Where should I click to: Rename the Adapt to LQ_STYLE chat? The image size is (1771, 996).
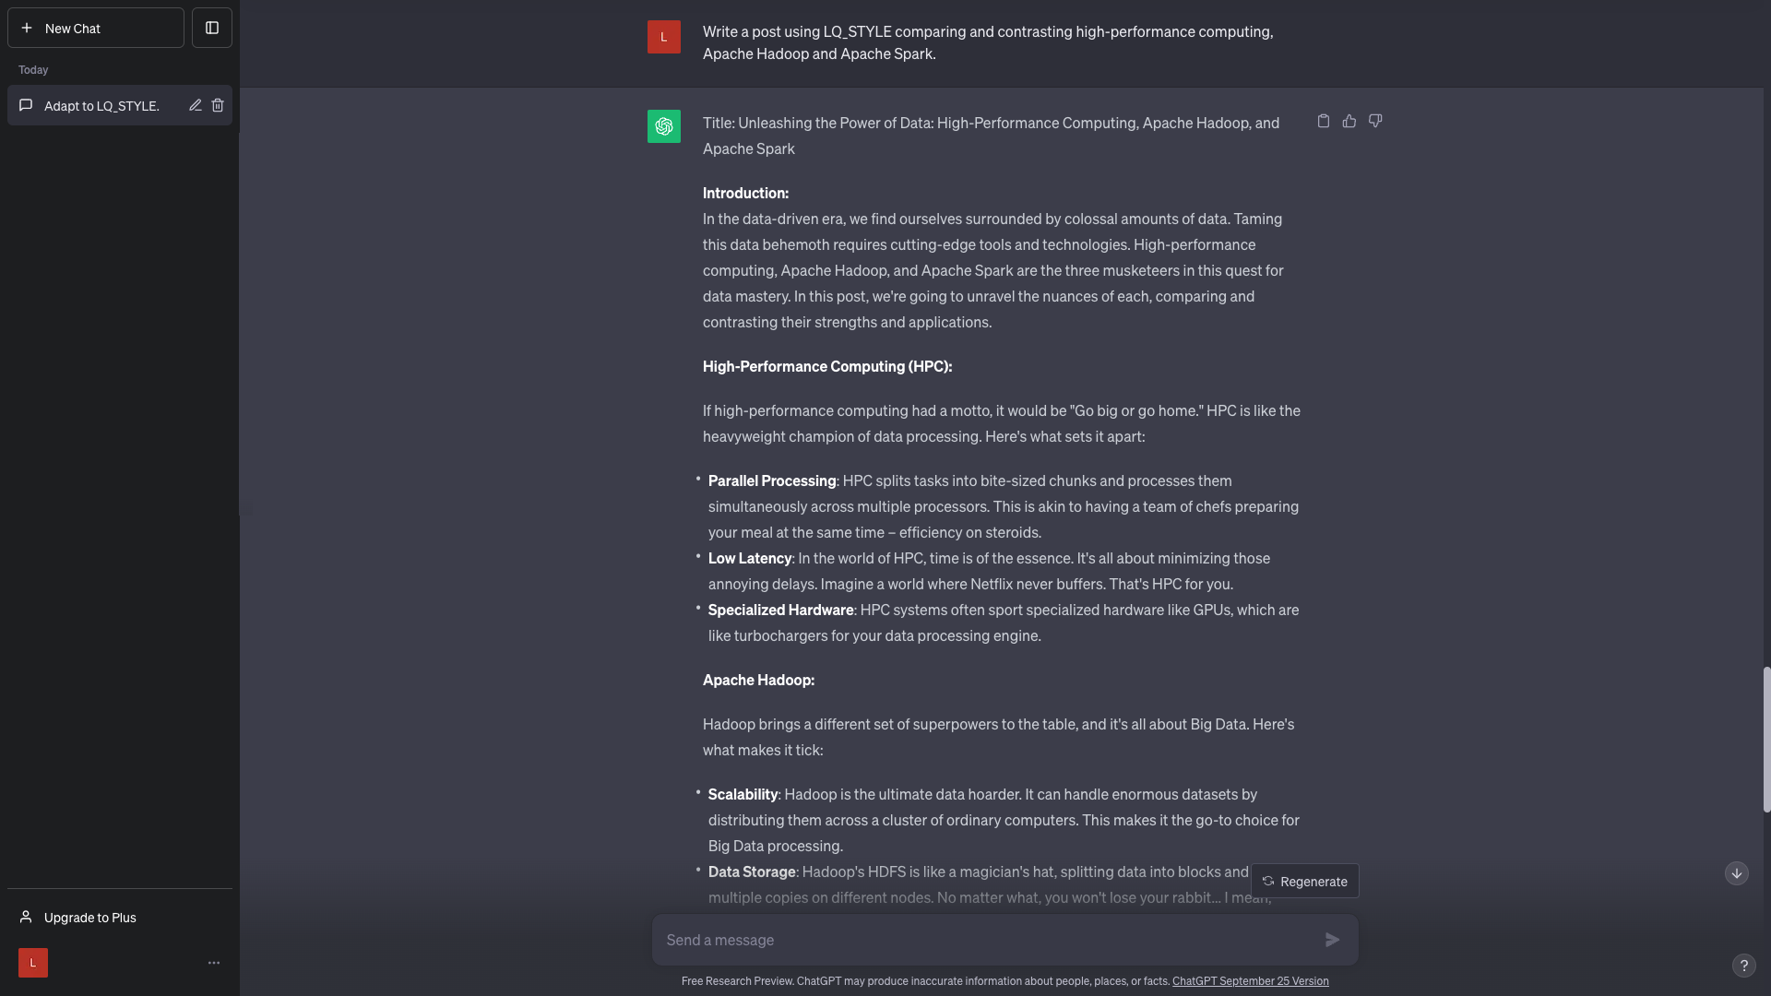(196, 105)
